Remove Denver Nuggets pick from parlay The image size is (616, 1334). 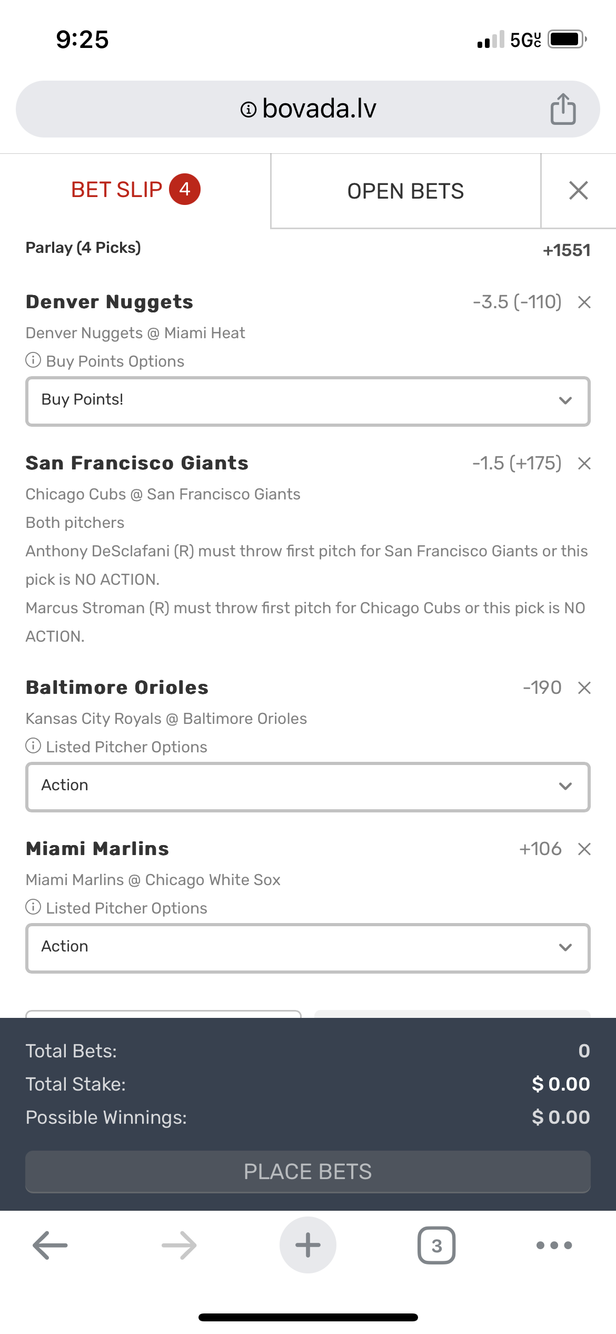coord(584,302)
